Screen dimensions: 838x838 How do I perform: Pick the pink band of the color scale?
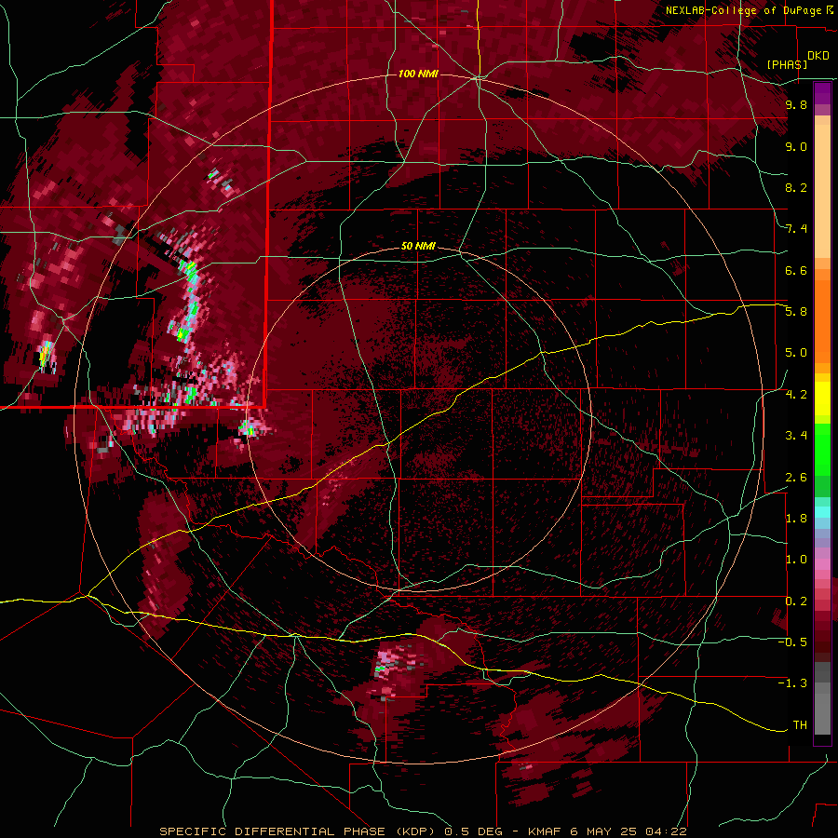tap(822, 564)
